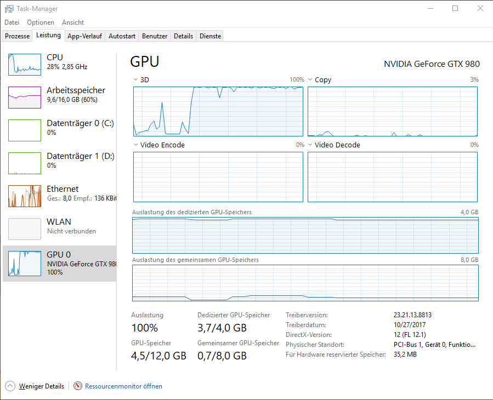Click the GPU heading title
The image size is (493, 400).
click(x=145, y=61)
